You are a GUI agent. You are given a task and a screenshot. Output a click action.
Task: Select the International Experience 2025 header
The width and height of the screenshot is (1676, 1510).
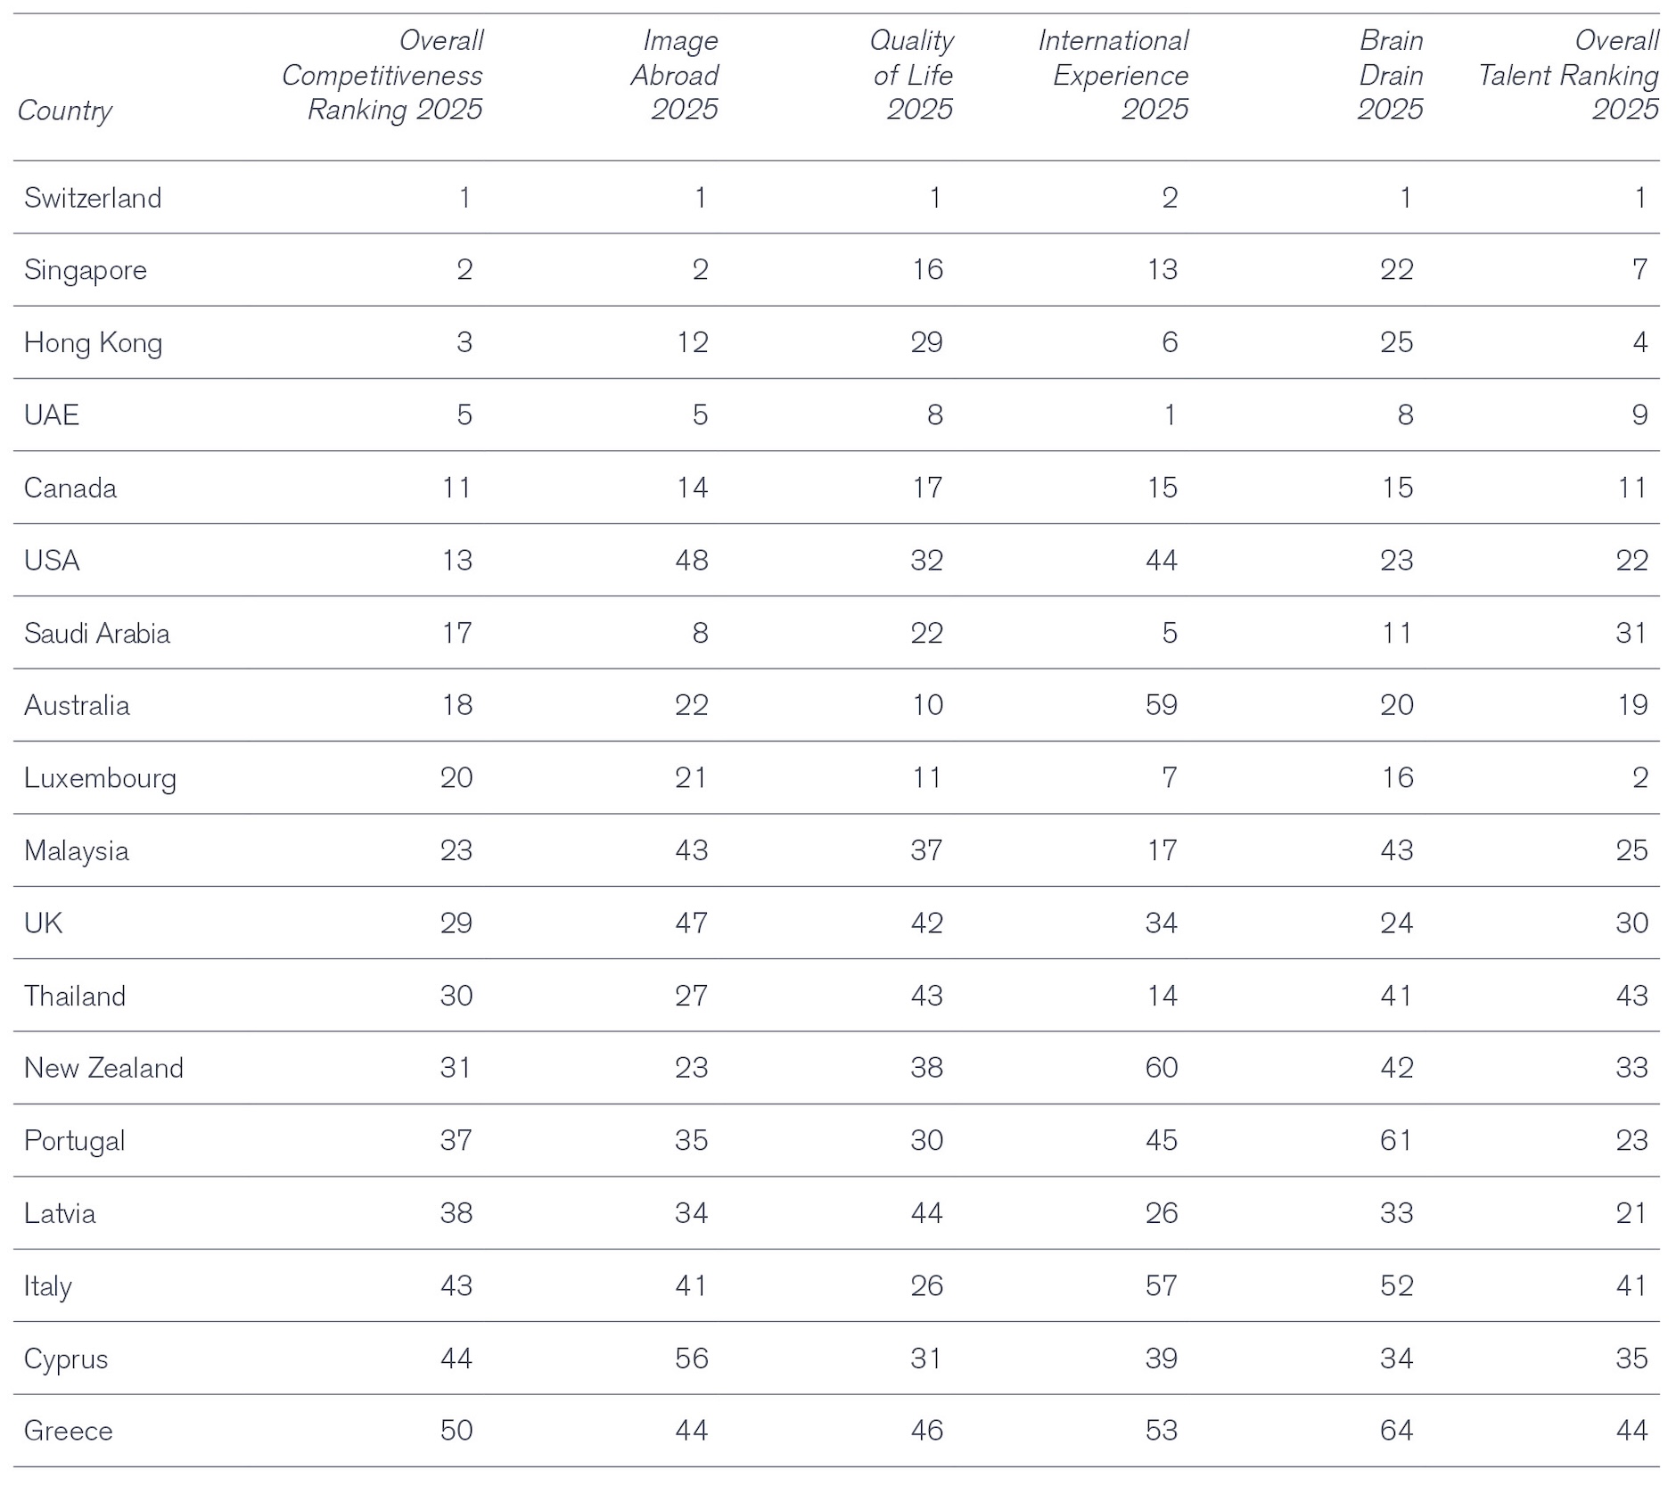[1114, 76]
